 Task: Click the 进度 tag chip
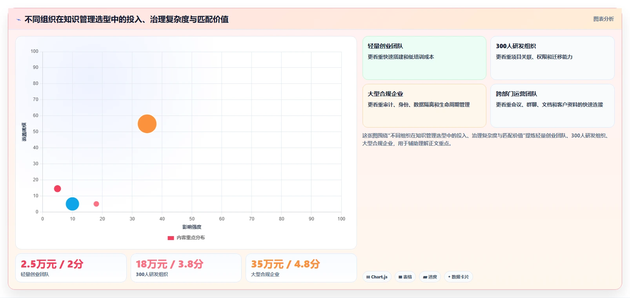coord(430,277)
